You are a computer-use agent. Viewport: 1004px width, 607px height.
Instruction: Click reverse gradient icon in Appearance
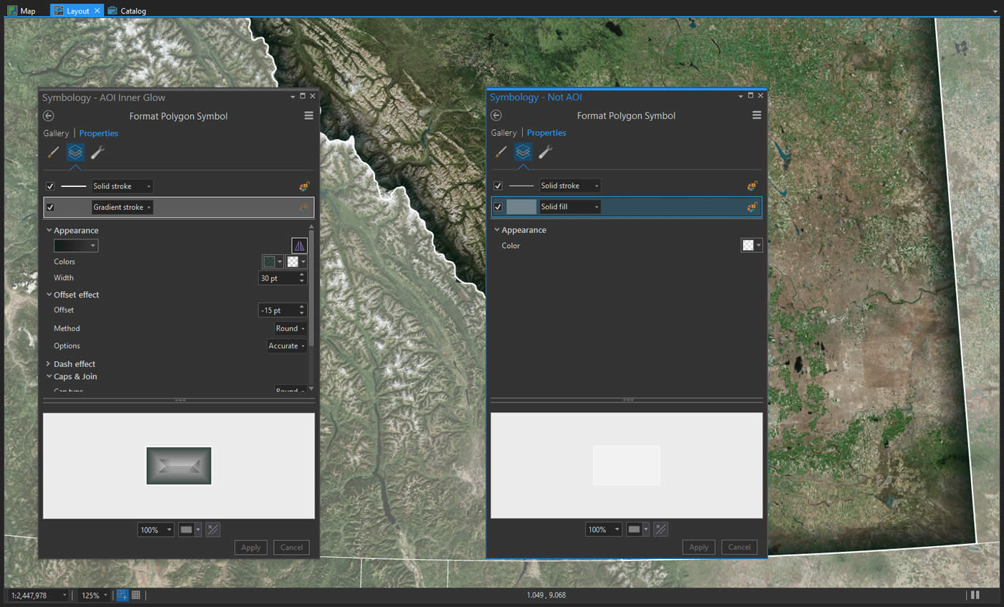299,246
